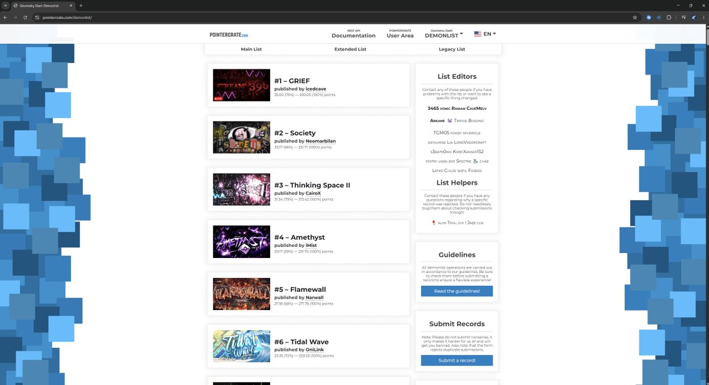This screenshot has height=385, width=709.
Task: Click the Guidelines heading
Action: [457, 255]
